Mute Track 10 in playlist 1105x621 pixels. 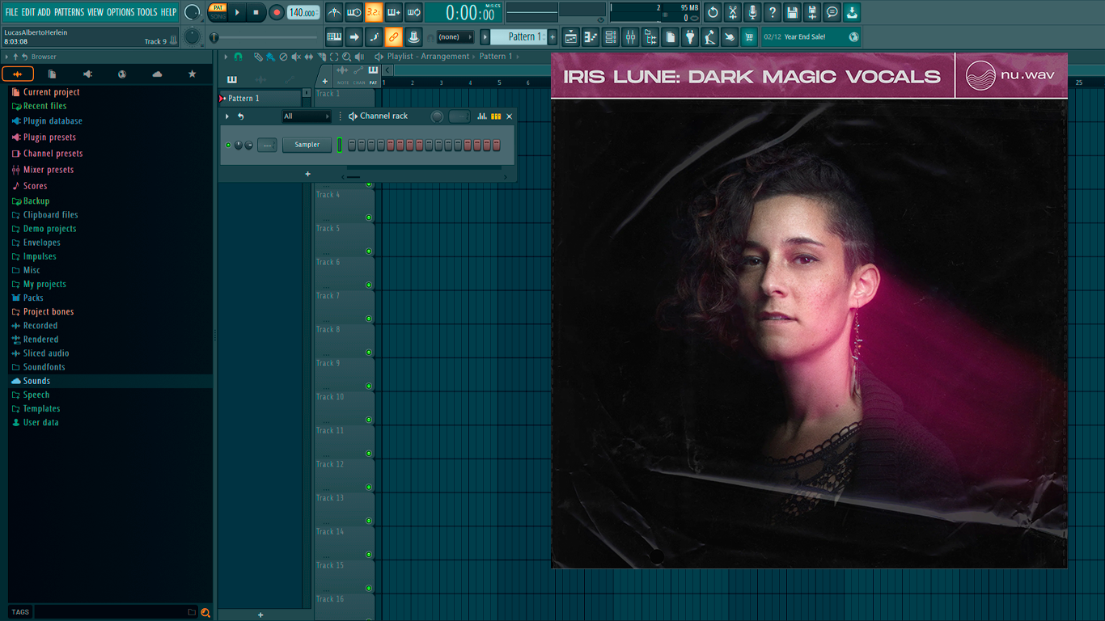click(x=369, y=420)
